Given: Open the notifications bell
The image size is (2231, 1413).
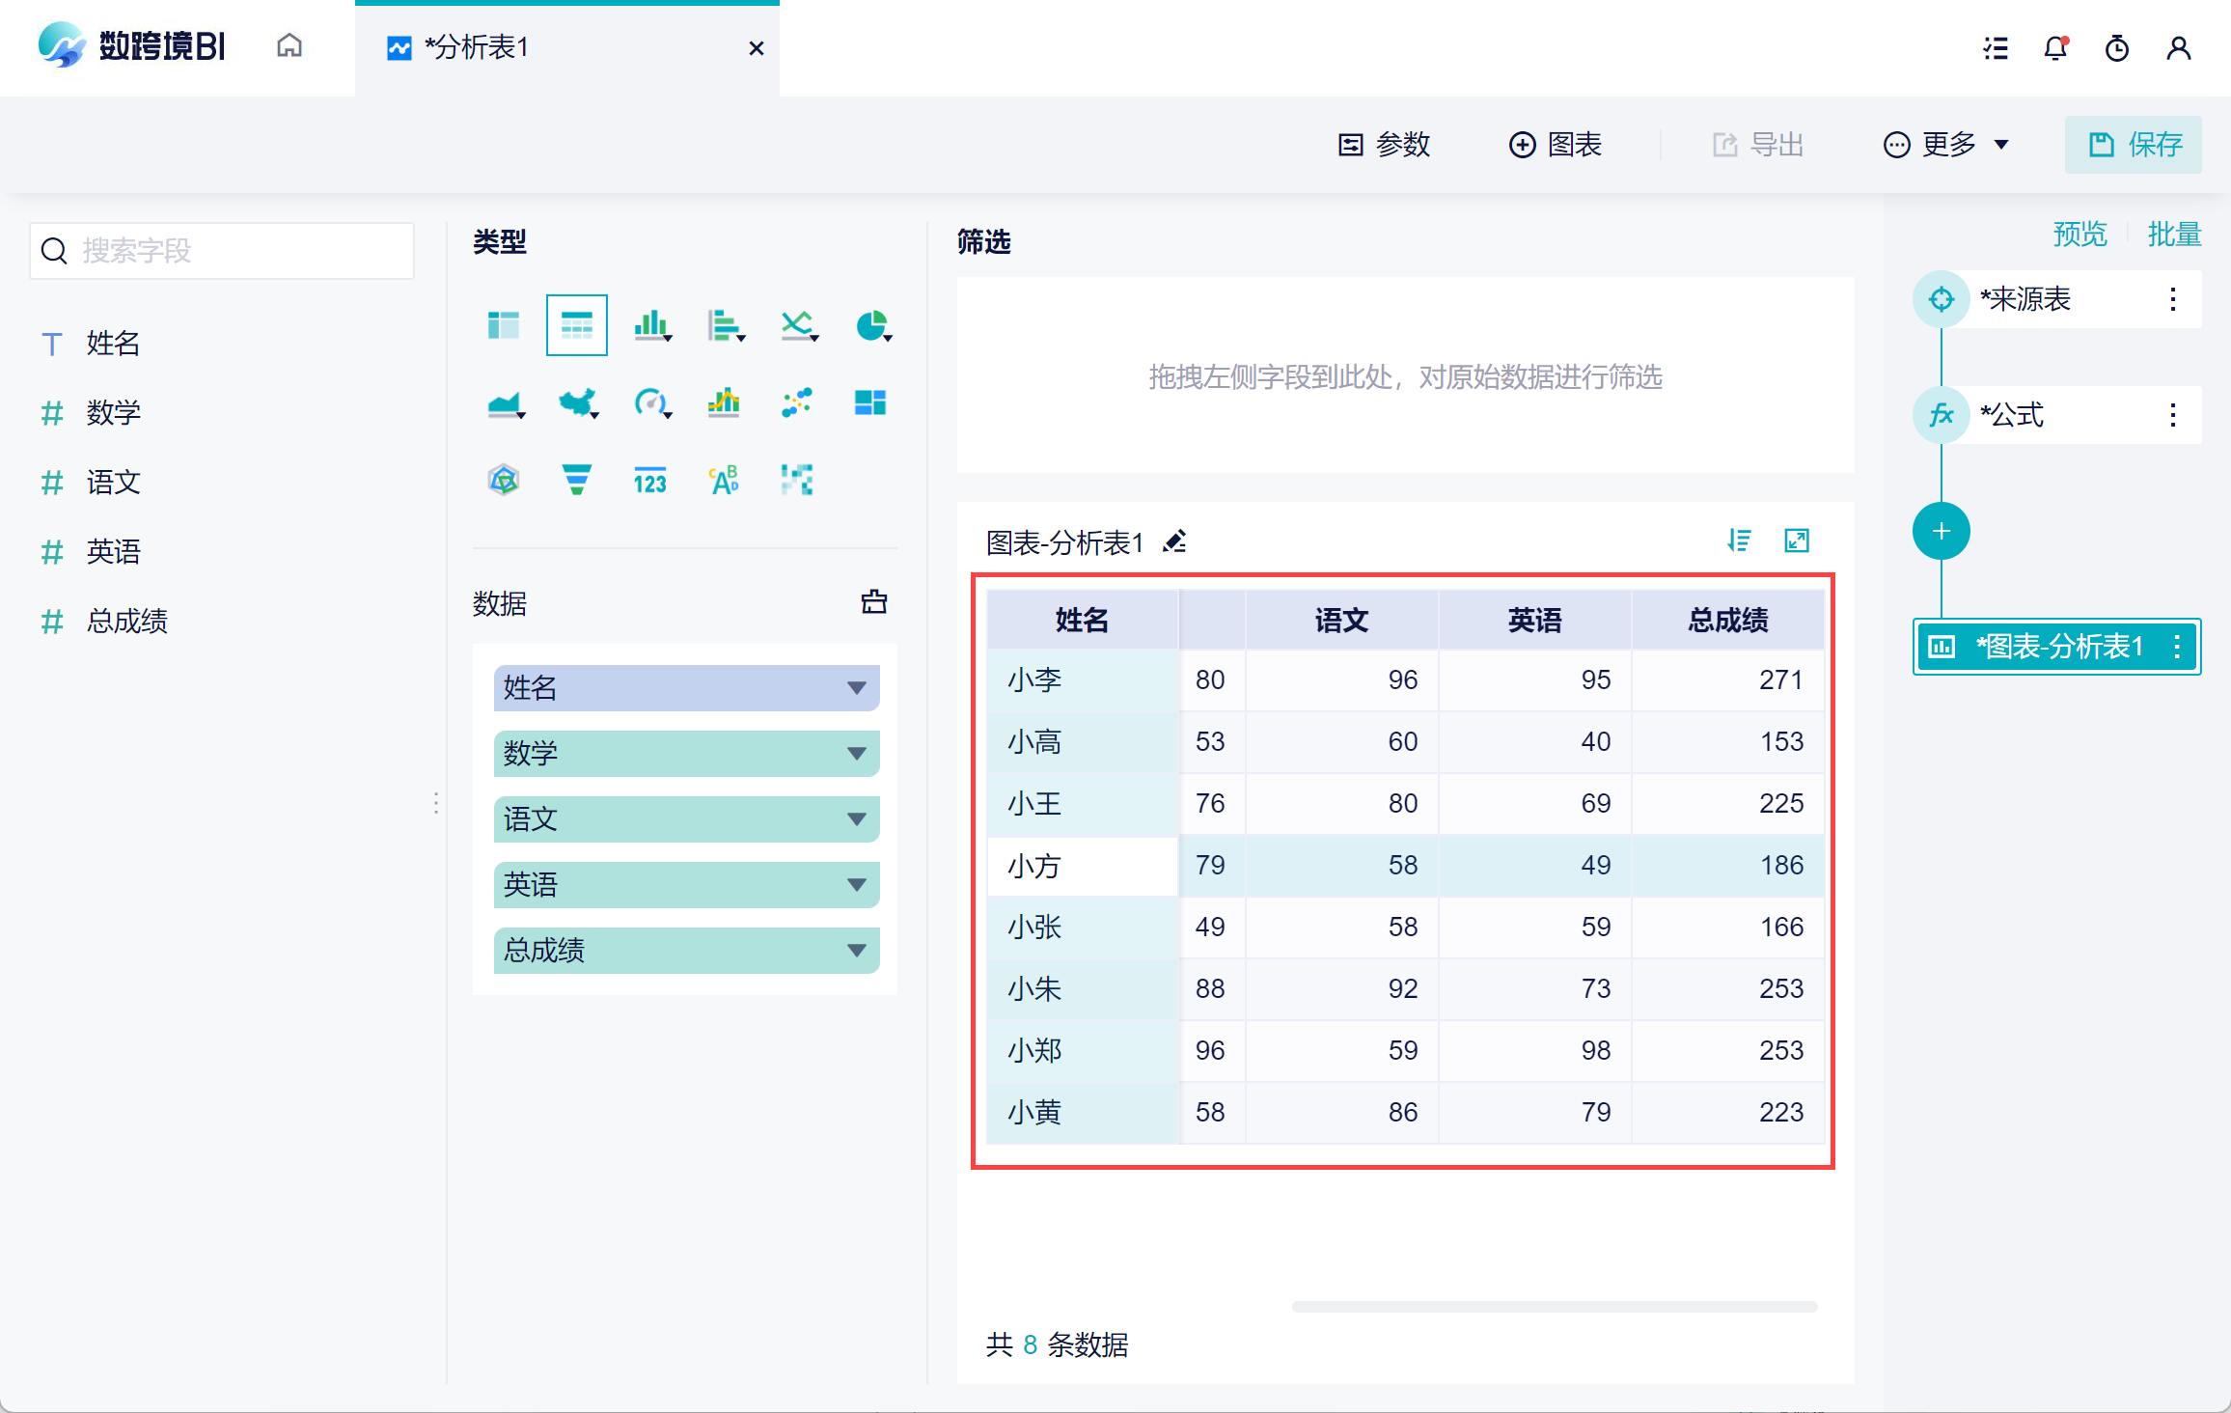Looking at the screenshot, I should [x=2055, y=48].
